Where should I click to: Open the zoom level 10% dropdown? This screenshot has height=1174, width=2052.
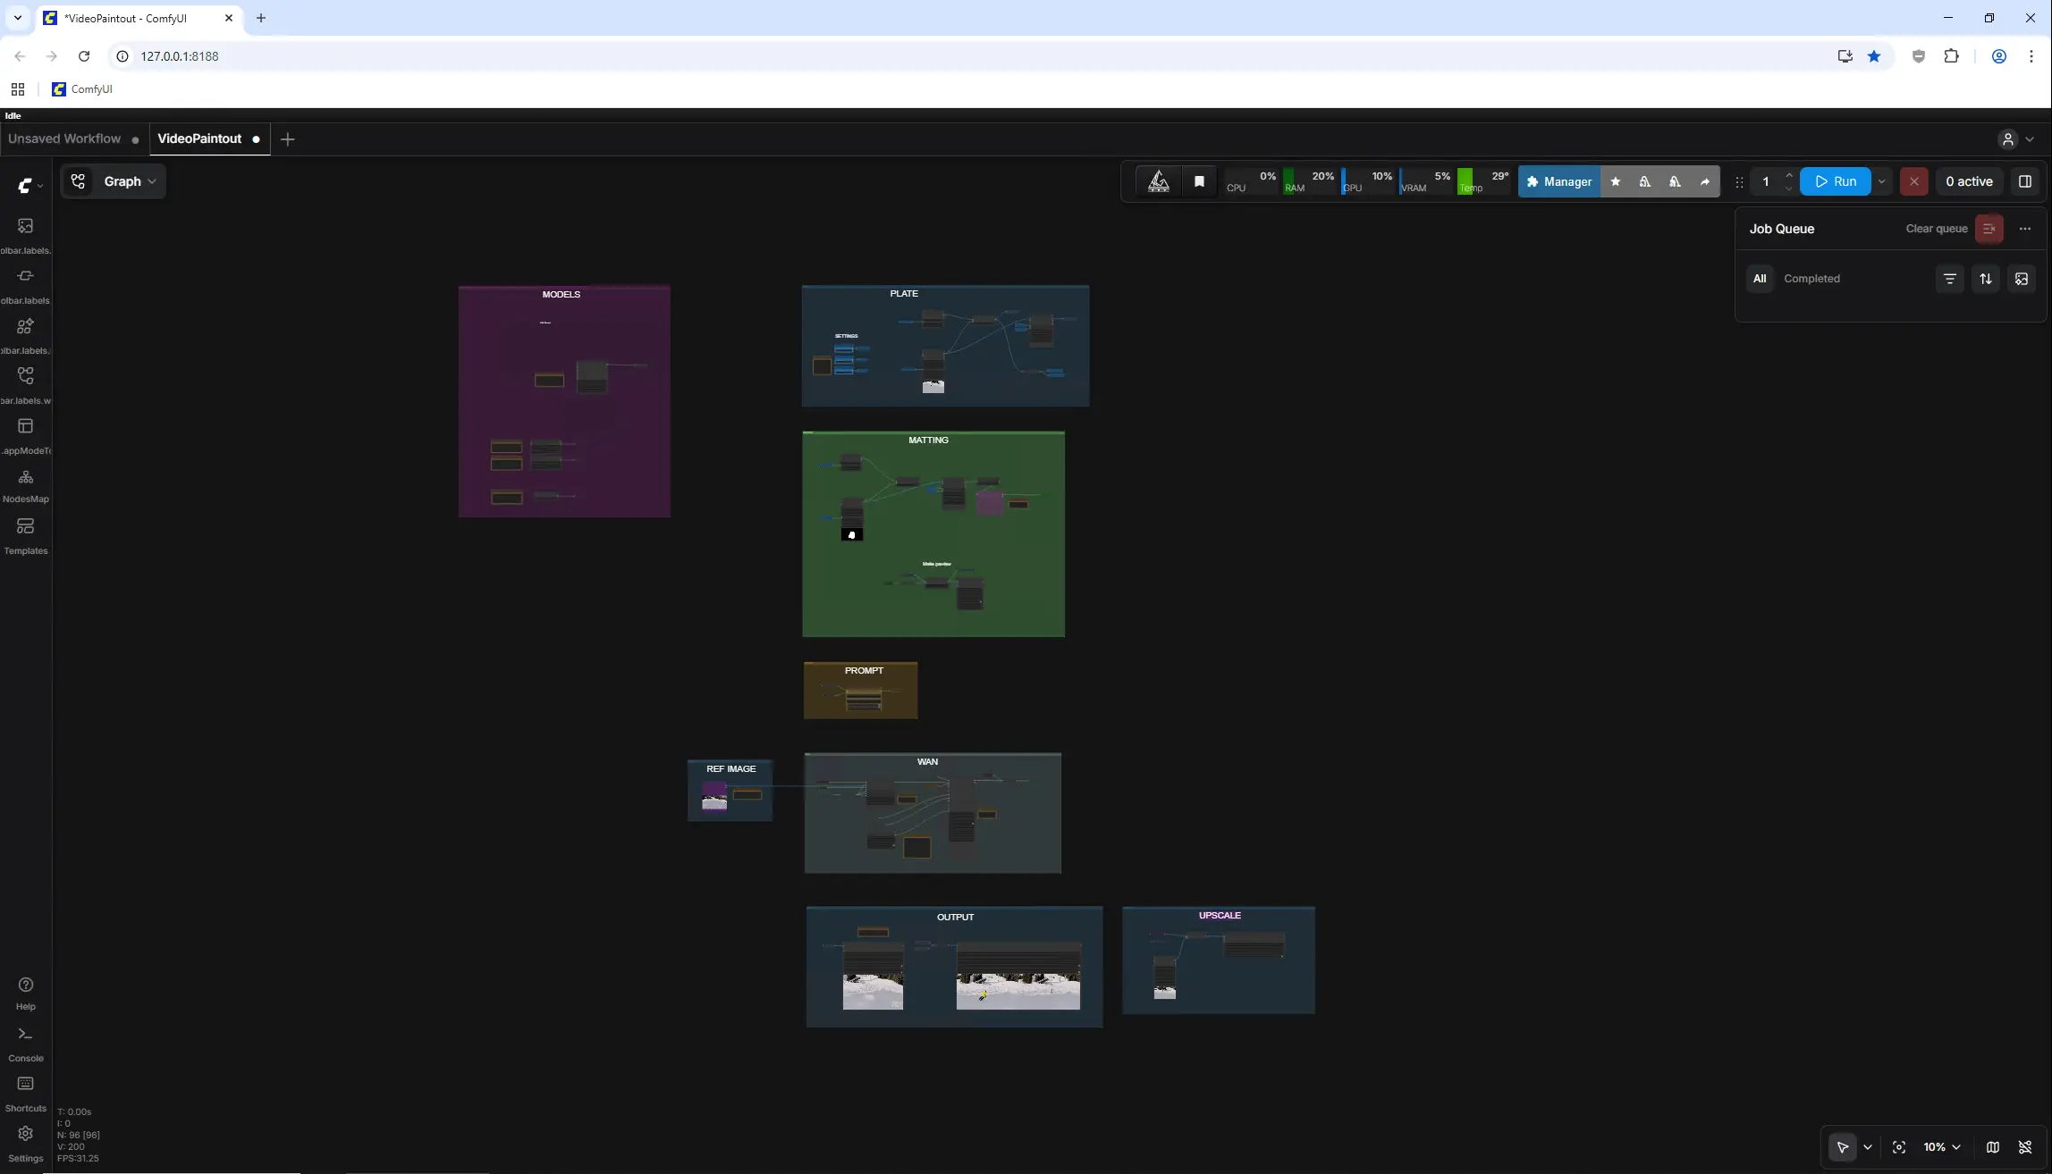coord(1942,1147)
